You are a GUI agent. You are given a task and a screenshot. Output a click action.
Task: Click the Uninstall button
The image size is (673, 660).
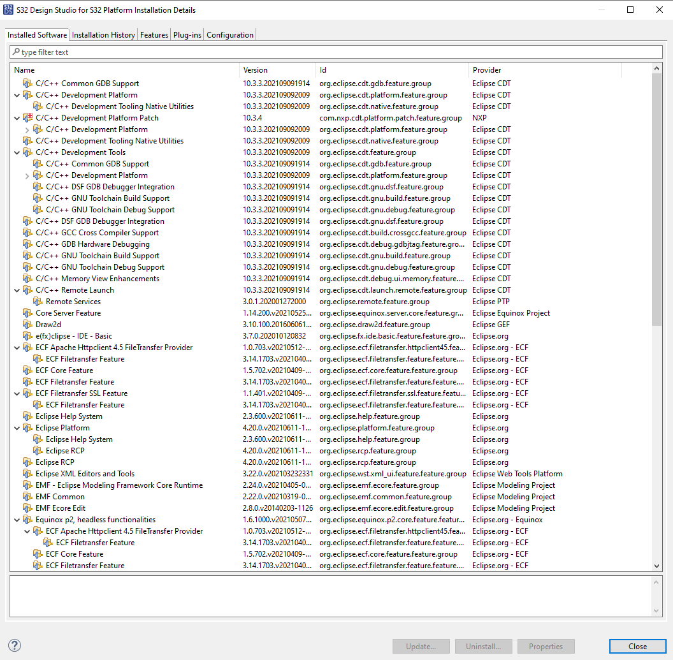coord(483,646)
